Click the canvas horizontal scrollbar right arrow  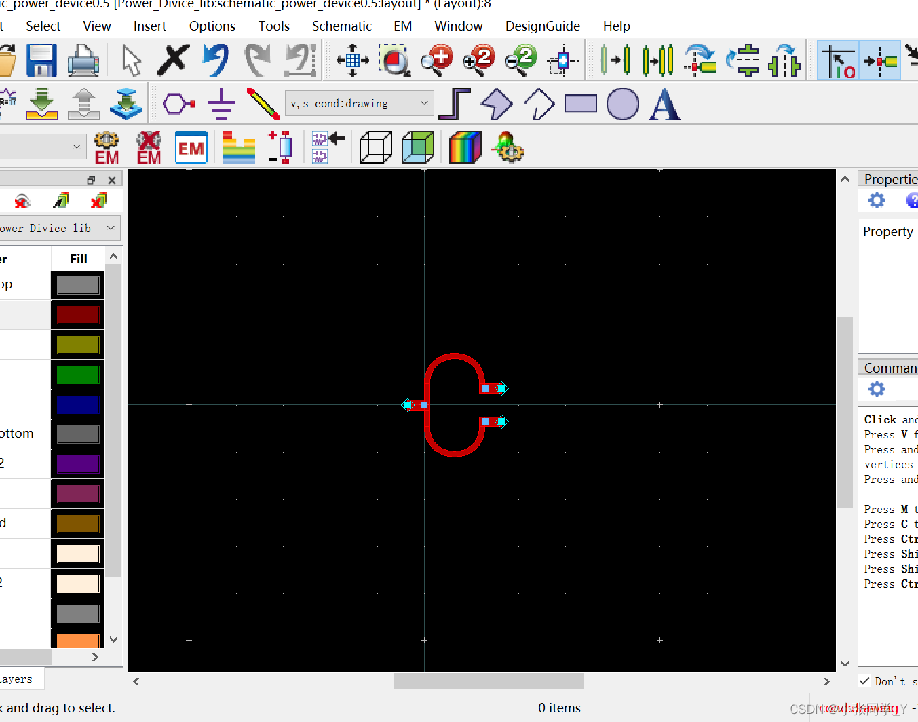826,681
